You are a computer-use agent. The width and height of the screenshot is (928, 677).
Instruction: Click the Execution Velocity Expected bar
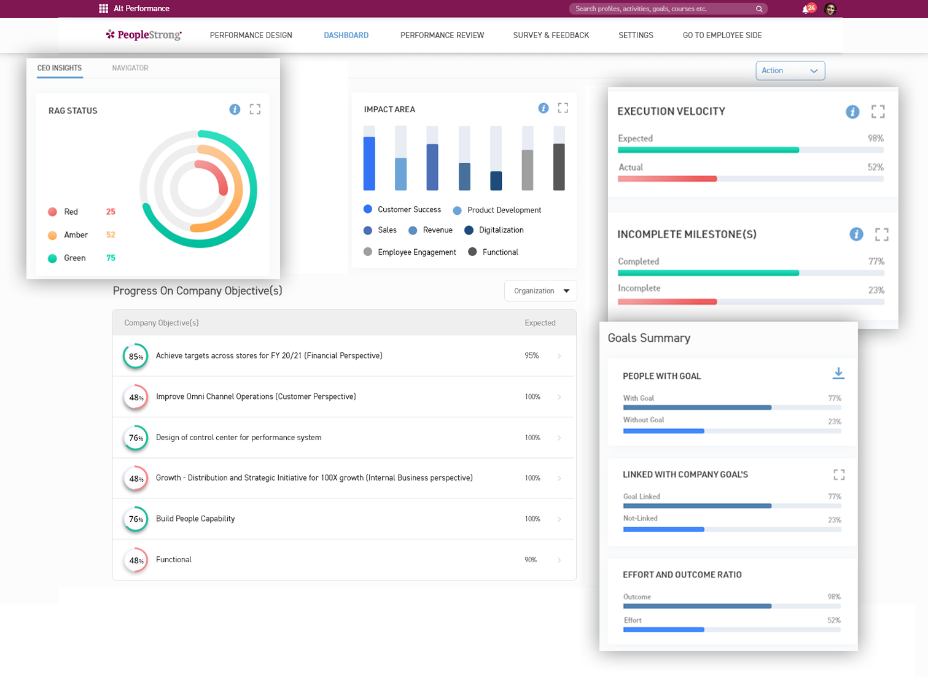coord(751,150)
